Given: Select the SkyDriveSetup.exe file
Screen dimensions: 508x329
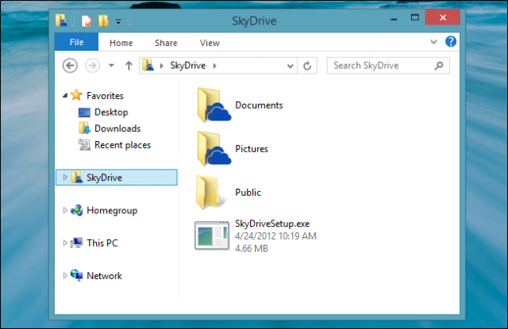Looking at the screenshot, I should click(x=256, y=237).
